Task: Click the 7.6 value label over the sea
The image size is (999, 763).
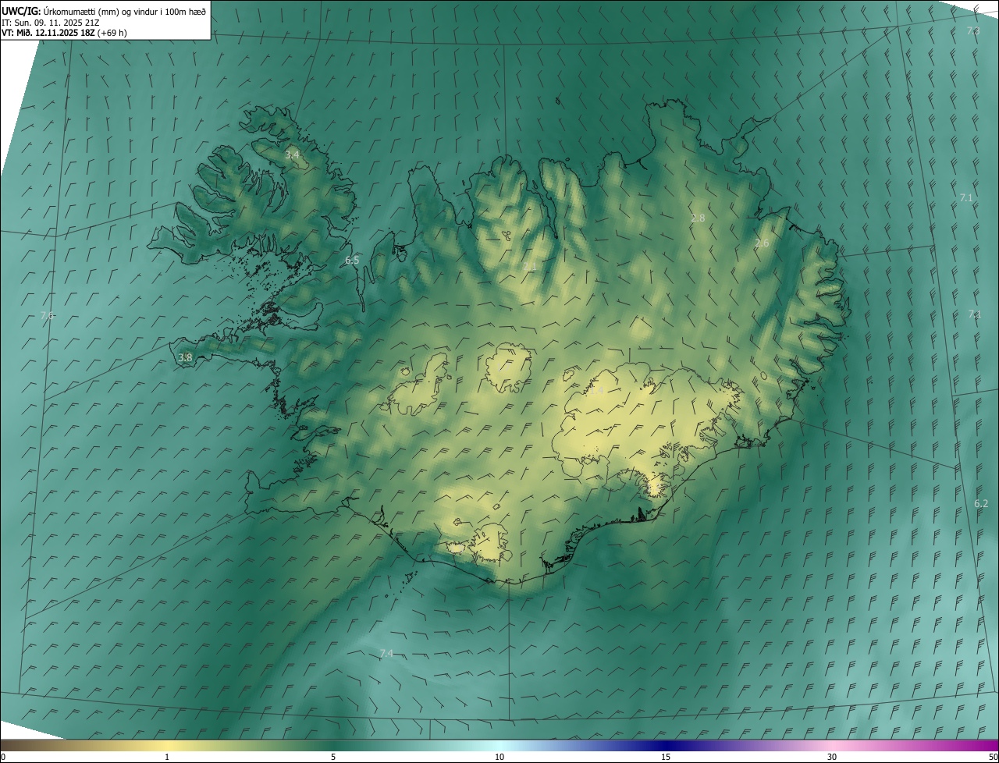Action: click(x=47, y=316)
